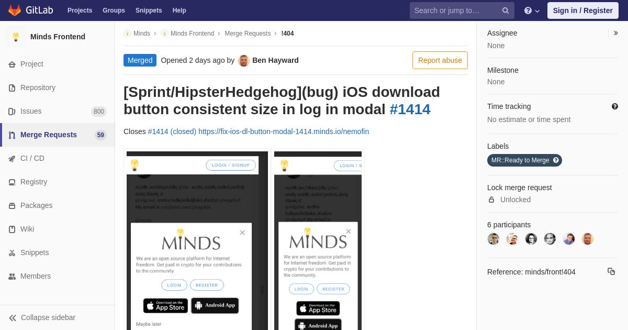This screenshot has height=330, width=628.
Task: Click the 59 merge requests badge
Action: (x=100, y=135)
